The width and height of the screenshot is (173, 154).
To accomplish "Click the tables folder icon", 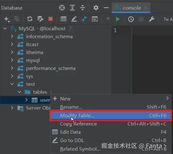I will (x=28, y=92).
